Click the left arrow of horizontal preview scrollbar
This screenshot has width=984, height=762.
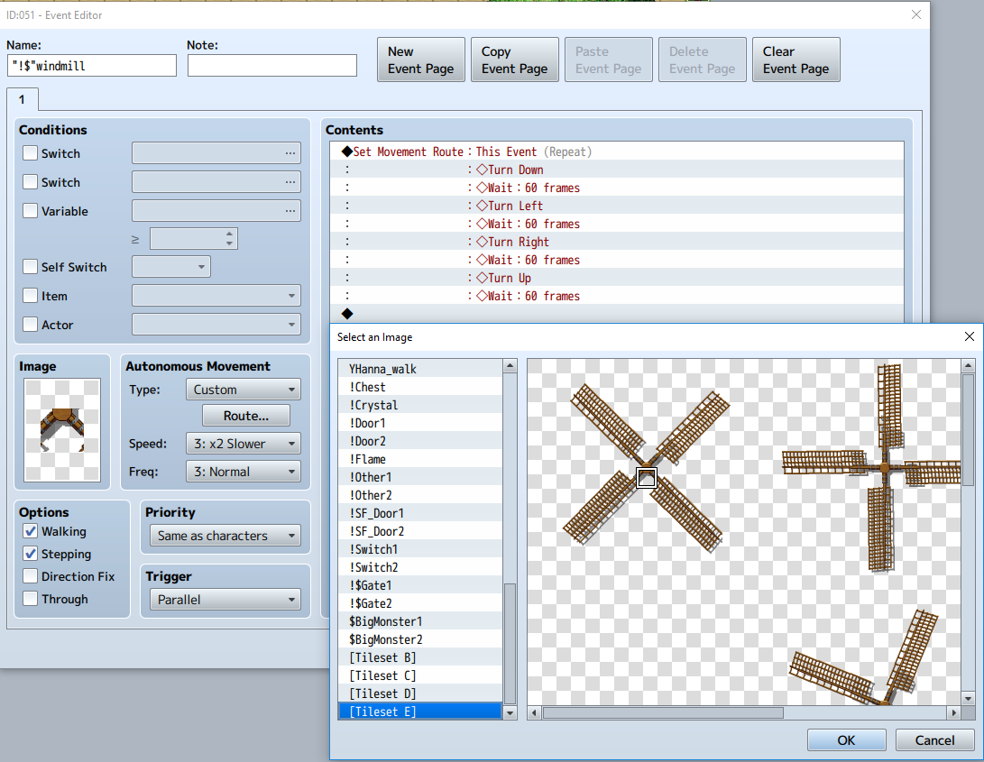[x=534, y=712]
